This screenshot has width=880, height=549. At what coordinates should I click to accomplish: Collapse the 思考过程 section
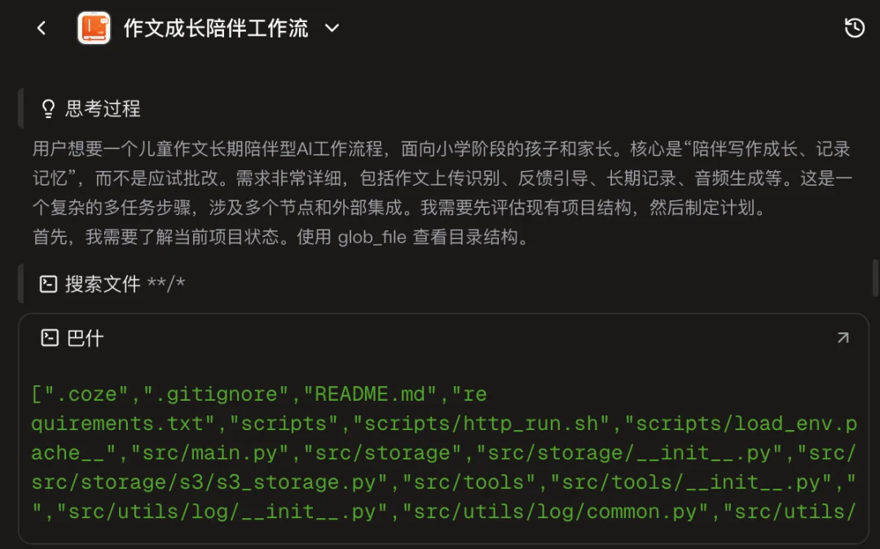click(x=103, y=108)
